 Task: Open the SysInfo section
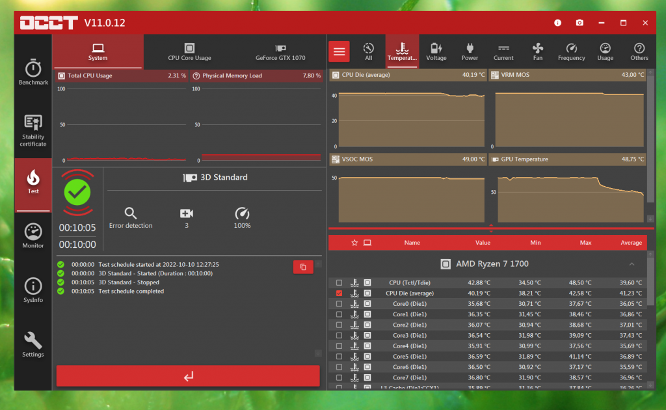tap(33, 290)
